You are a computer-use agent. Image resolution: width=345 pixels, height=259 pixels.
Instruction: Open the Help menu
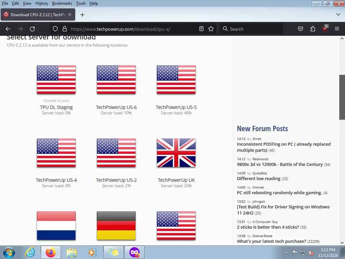[94, 3]
